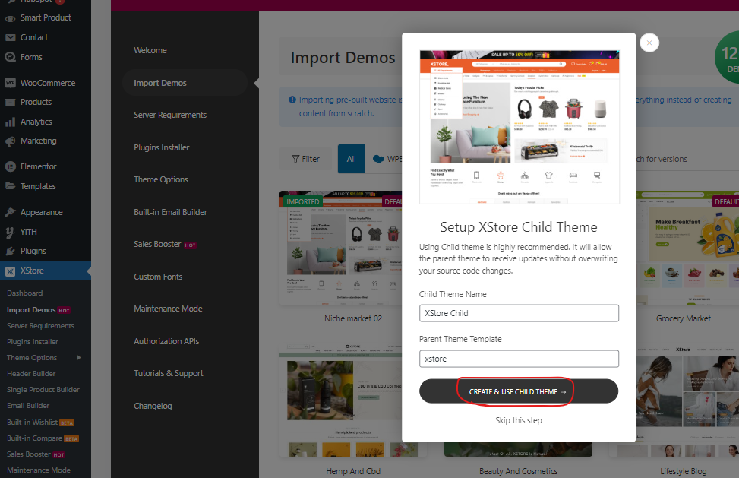Open Single Product Builder submenu link
Screen dimensions: 739x478
pos(43,390)
